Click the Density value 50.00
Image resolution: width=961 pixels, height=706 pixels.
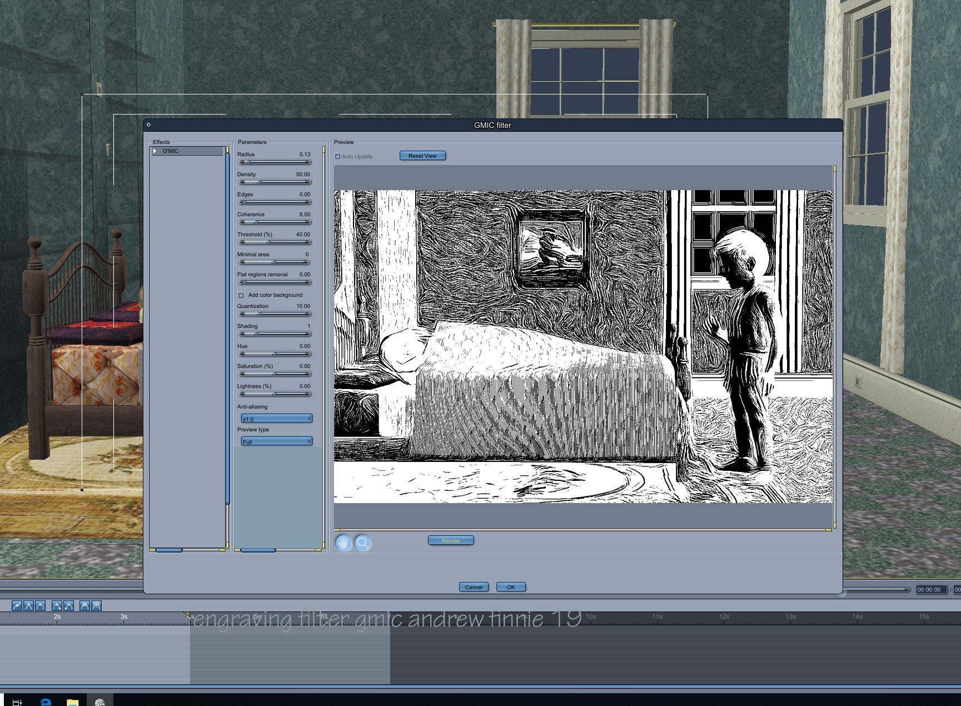303,174
